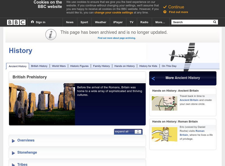Click the Find out more question icon
This screenshot has height=166, width=225.
coord(165,12)
